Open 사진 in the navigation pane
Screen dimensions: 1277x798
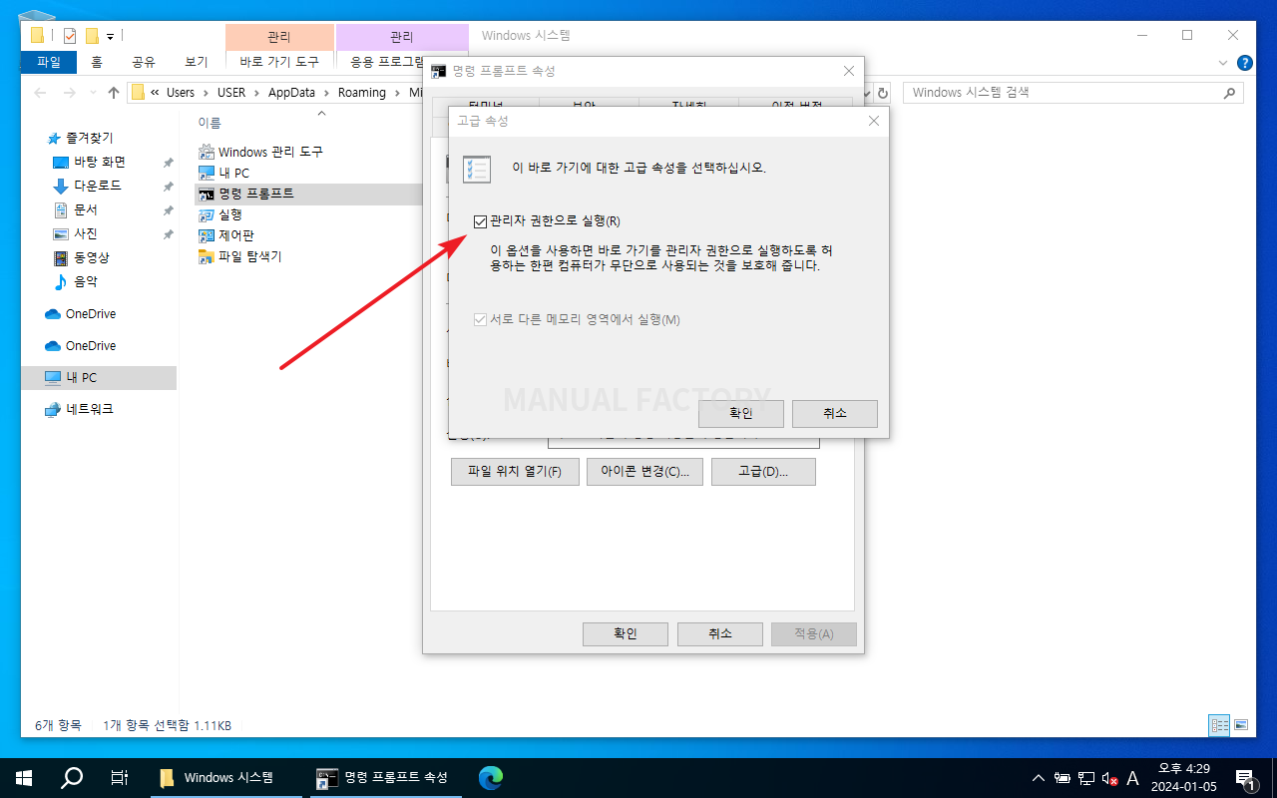pos(86,233)
